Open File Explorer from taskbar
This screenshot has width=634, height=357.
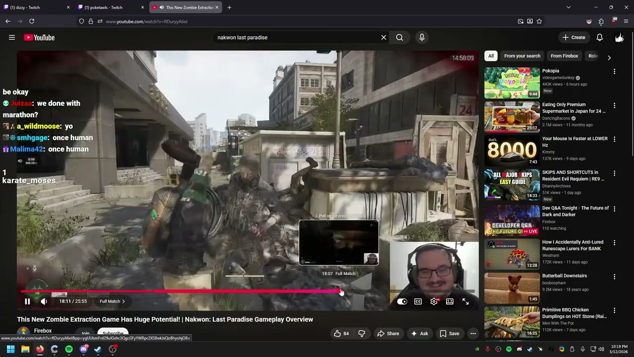pyautogui.click(x=25, y=349)
